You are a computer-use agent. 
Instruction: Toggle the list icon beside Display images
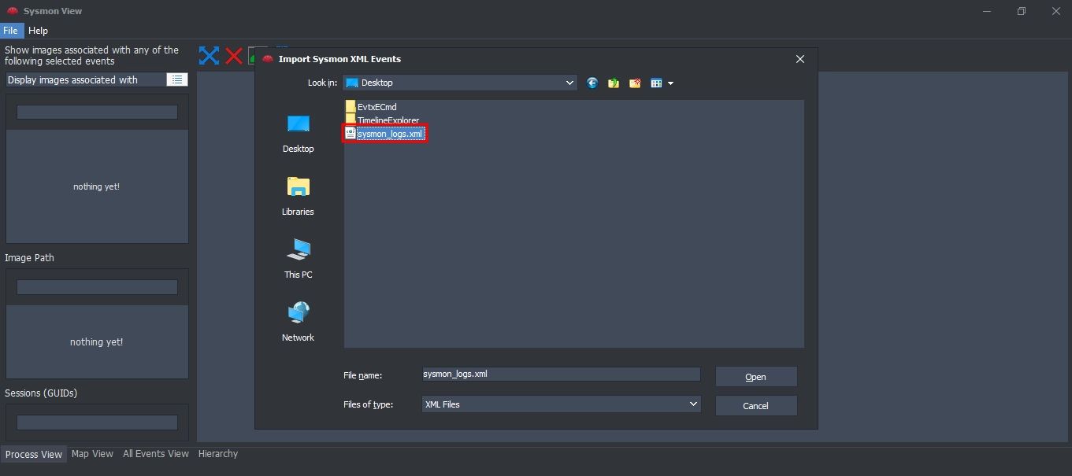pyautogui.click(x=177, y=79)
